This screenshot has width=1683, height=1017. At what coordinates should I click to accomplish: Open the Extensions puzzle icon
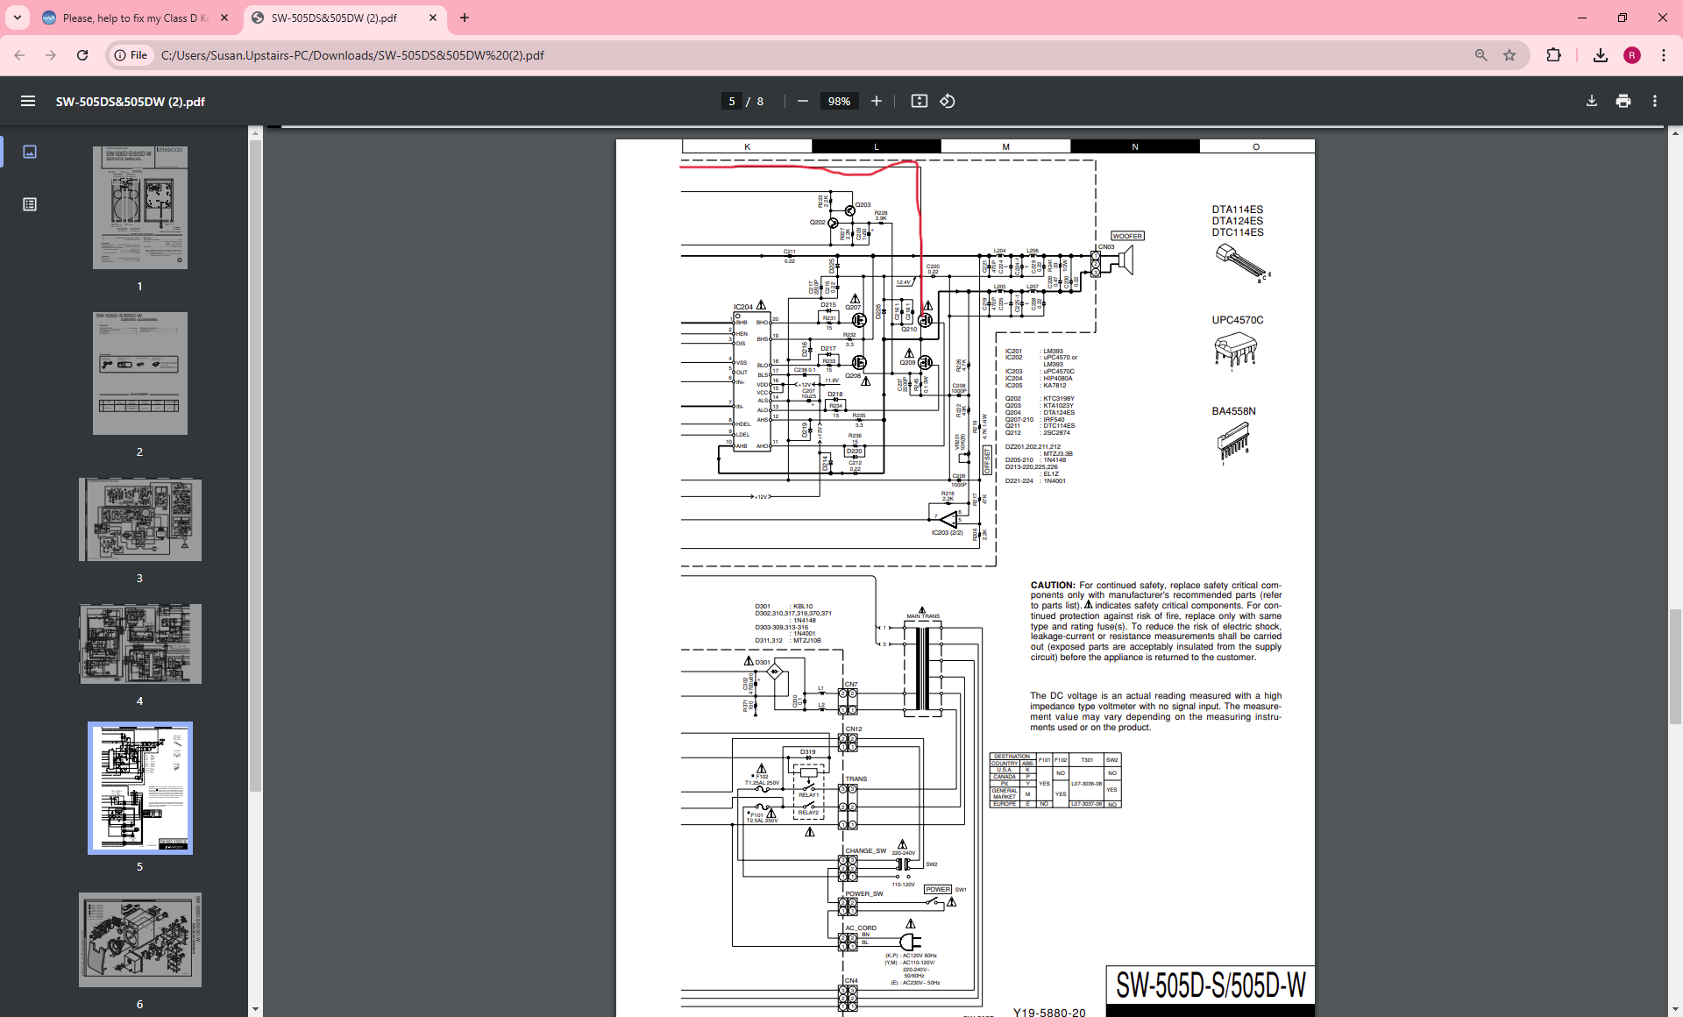tap(1553, 55)
